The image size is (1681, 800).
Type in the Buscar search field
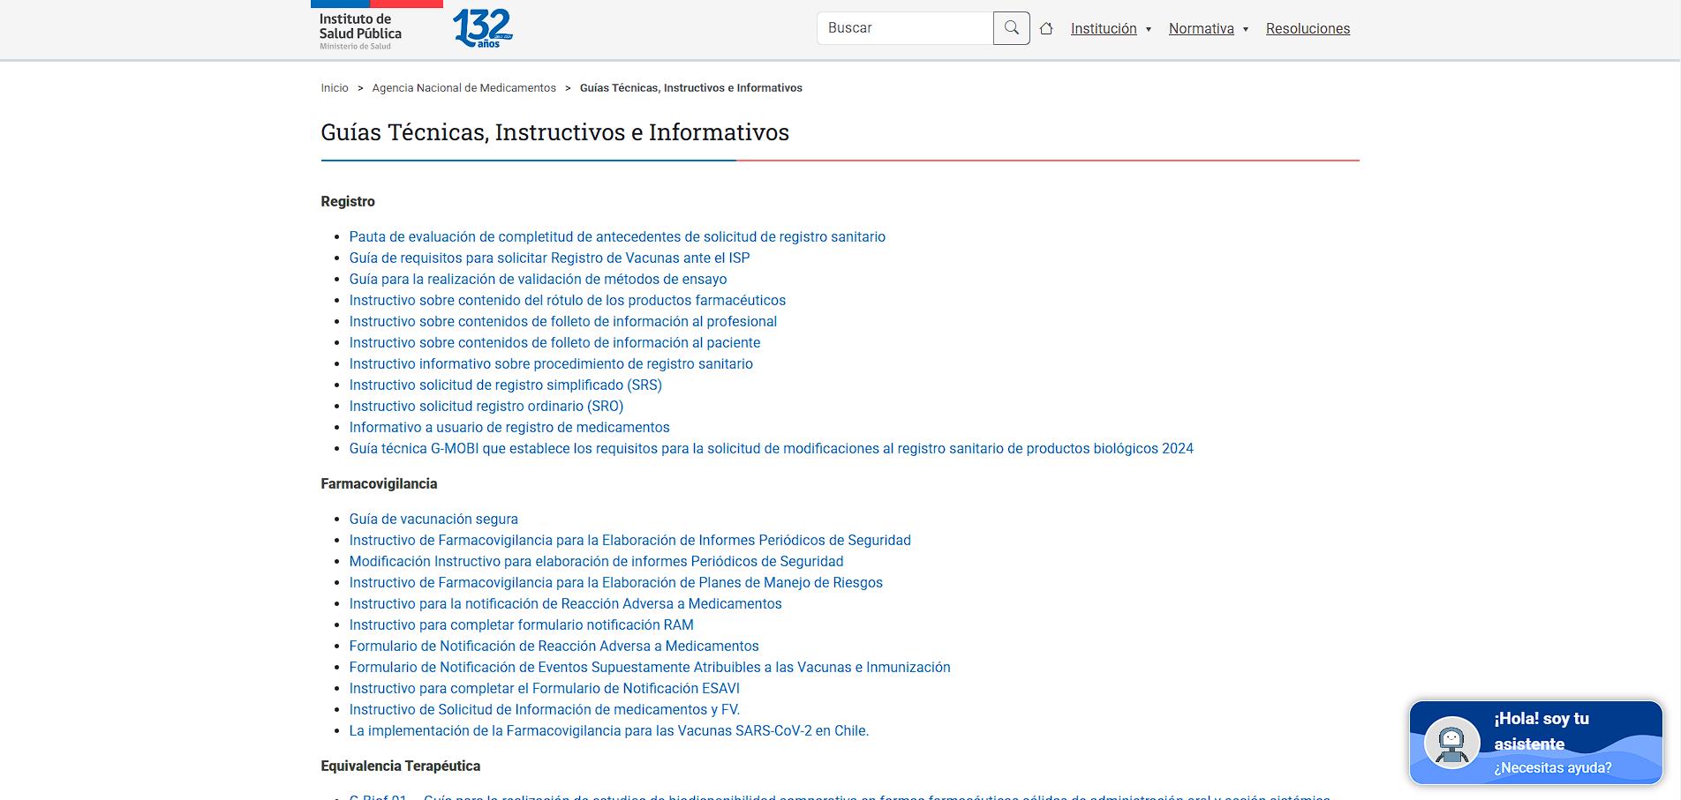coord(904,28)
